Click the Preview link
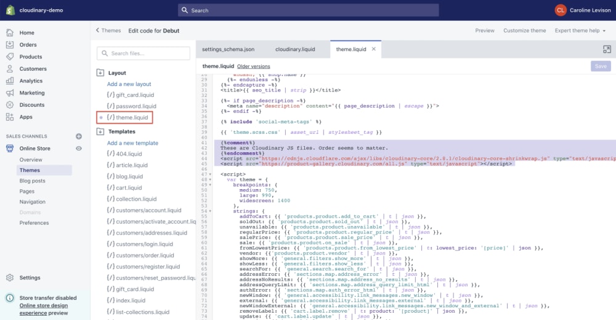Image resolution: width=616 pixels, height=320 pixels. [485, 31]
